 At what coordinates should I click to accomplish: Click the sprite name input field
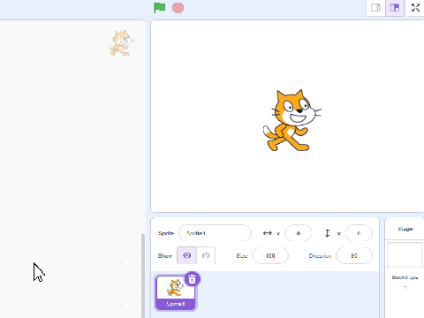point(215,233)
